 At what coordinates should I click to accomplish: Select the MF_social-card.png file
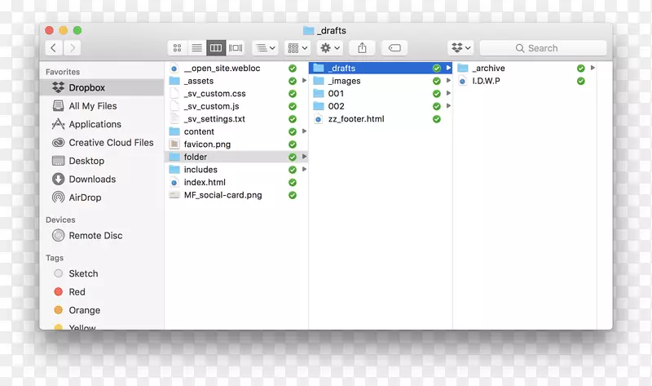pos(236,195)
